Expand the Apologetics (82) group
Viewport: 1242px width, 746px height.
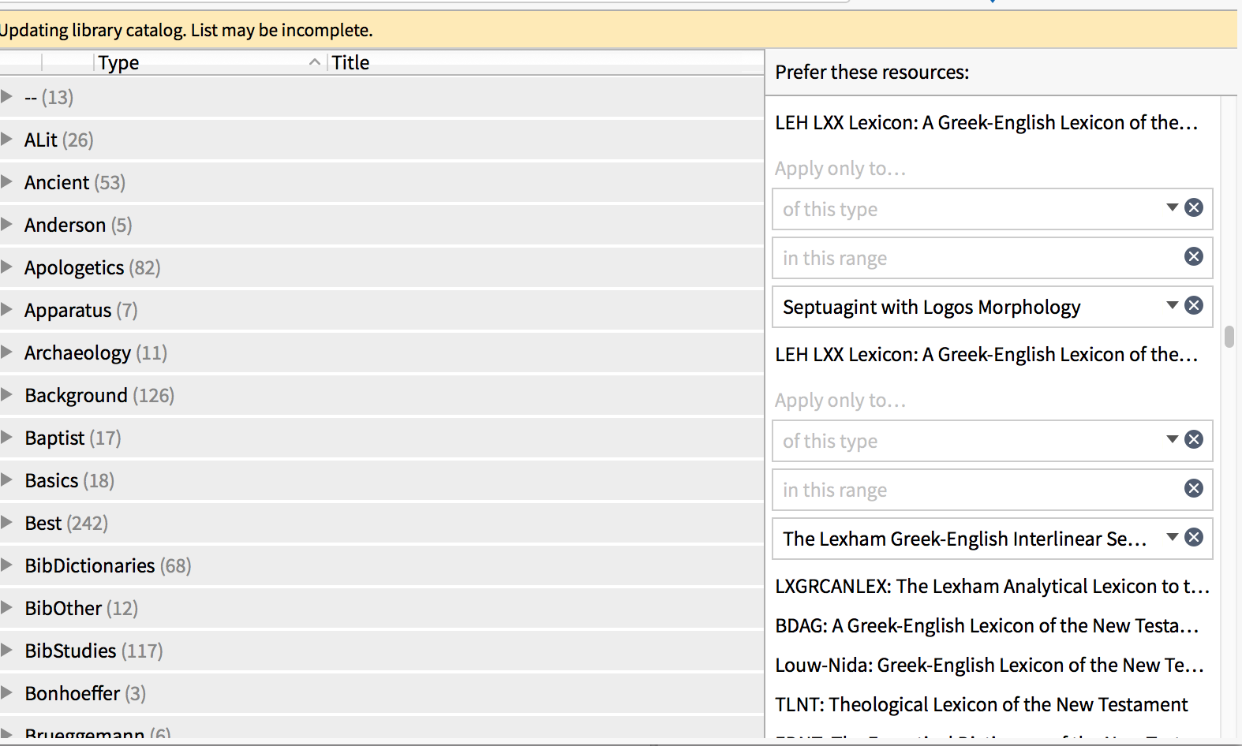point(7,267)
